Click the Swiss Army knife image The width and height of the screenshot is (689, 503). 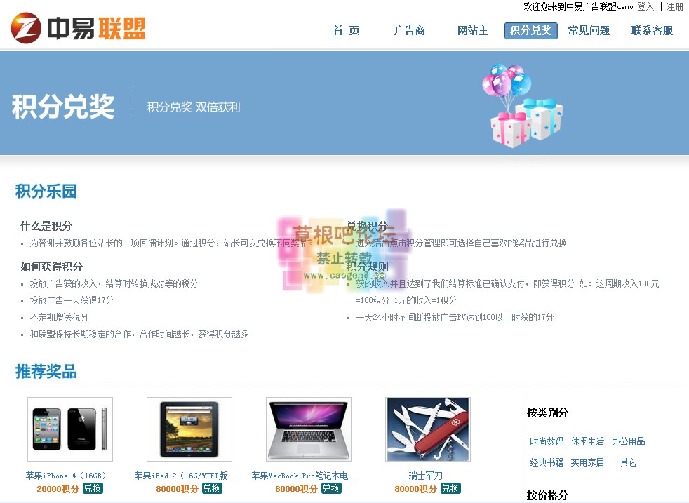(x=428, y=429)
